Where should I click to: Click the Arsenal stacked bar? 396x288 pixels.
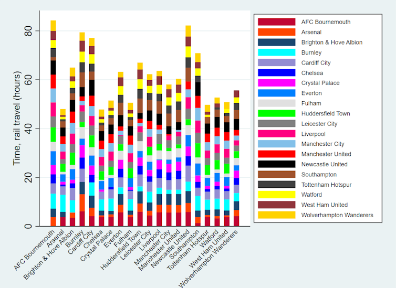(x=63, y=168)
